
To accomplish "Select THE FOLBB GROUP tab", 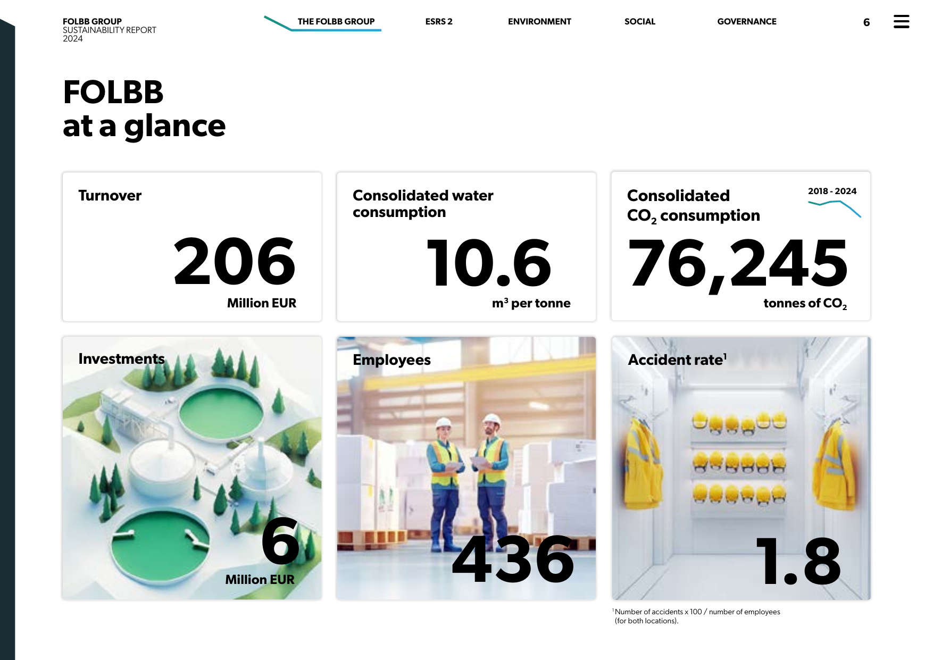I will click(x=336, y=22).
